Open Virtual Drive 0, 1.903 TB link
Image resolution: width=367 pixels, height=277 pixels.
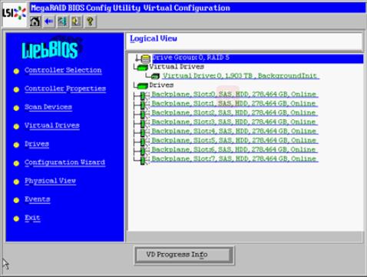click(240, 76)
